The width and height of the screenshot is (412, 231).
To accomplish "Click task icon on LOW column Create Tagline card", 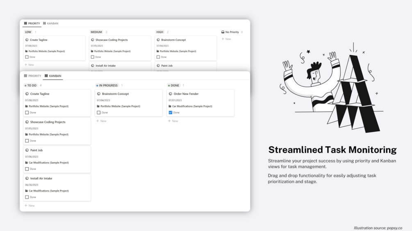I will point(27,40).
